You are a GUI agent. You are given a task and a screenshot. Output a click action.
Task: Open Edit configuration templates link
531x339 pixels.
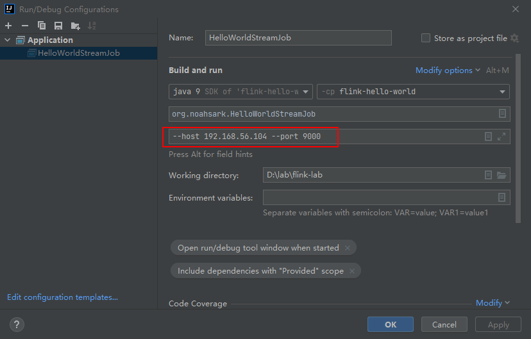click(x=63, y=297)
